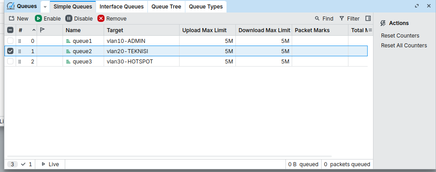Grab the drag handle of queue3 row

coord(20,62)
